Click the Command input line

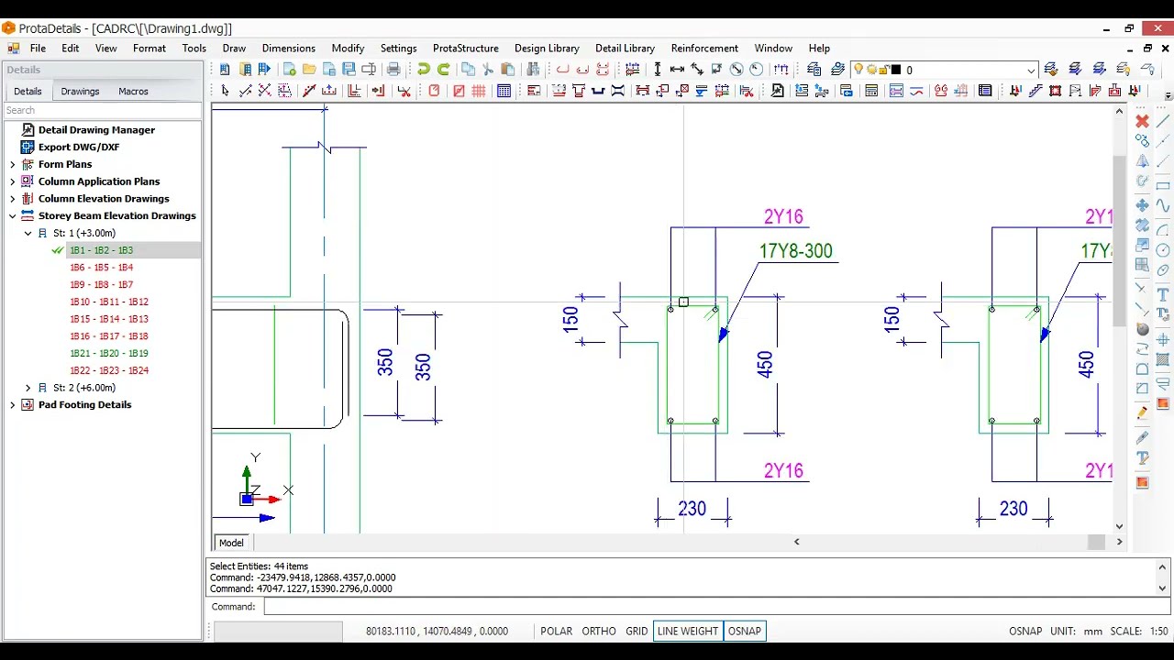[x=716, y=607]
